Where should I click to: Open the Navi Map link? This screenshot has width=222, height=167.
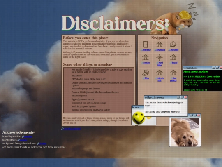160,64
